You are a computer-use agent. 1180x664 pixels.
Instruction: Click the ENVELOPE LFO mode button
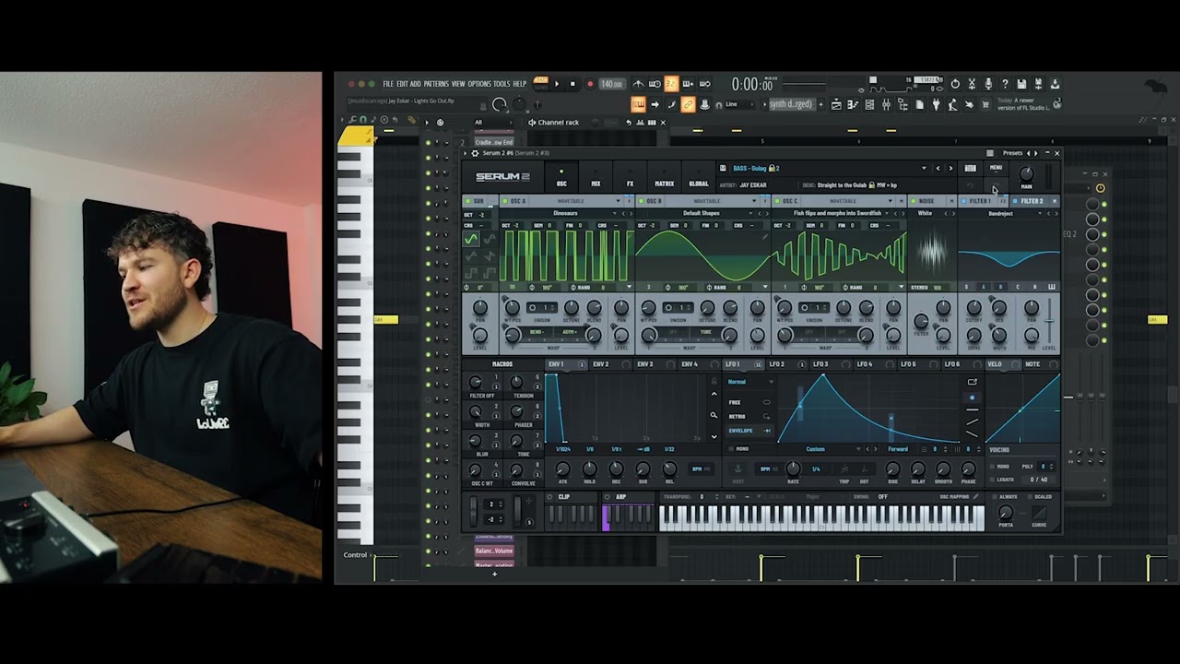coord(749,431)
